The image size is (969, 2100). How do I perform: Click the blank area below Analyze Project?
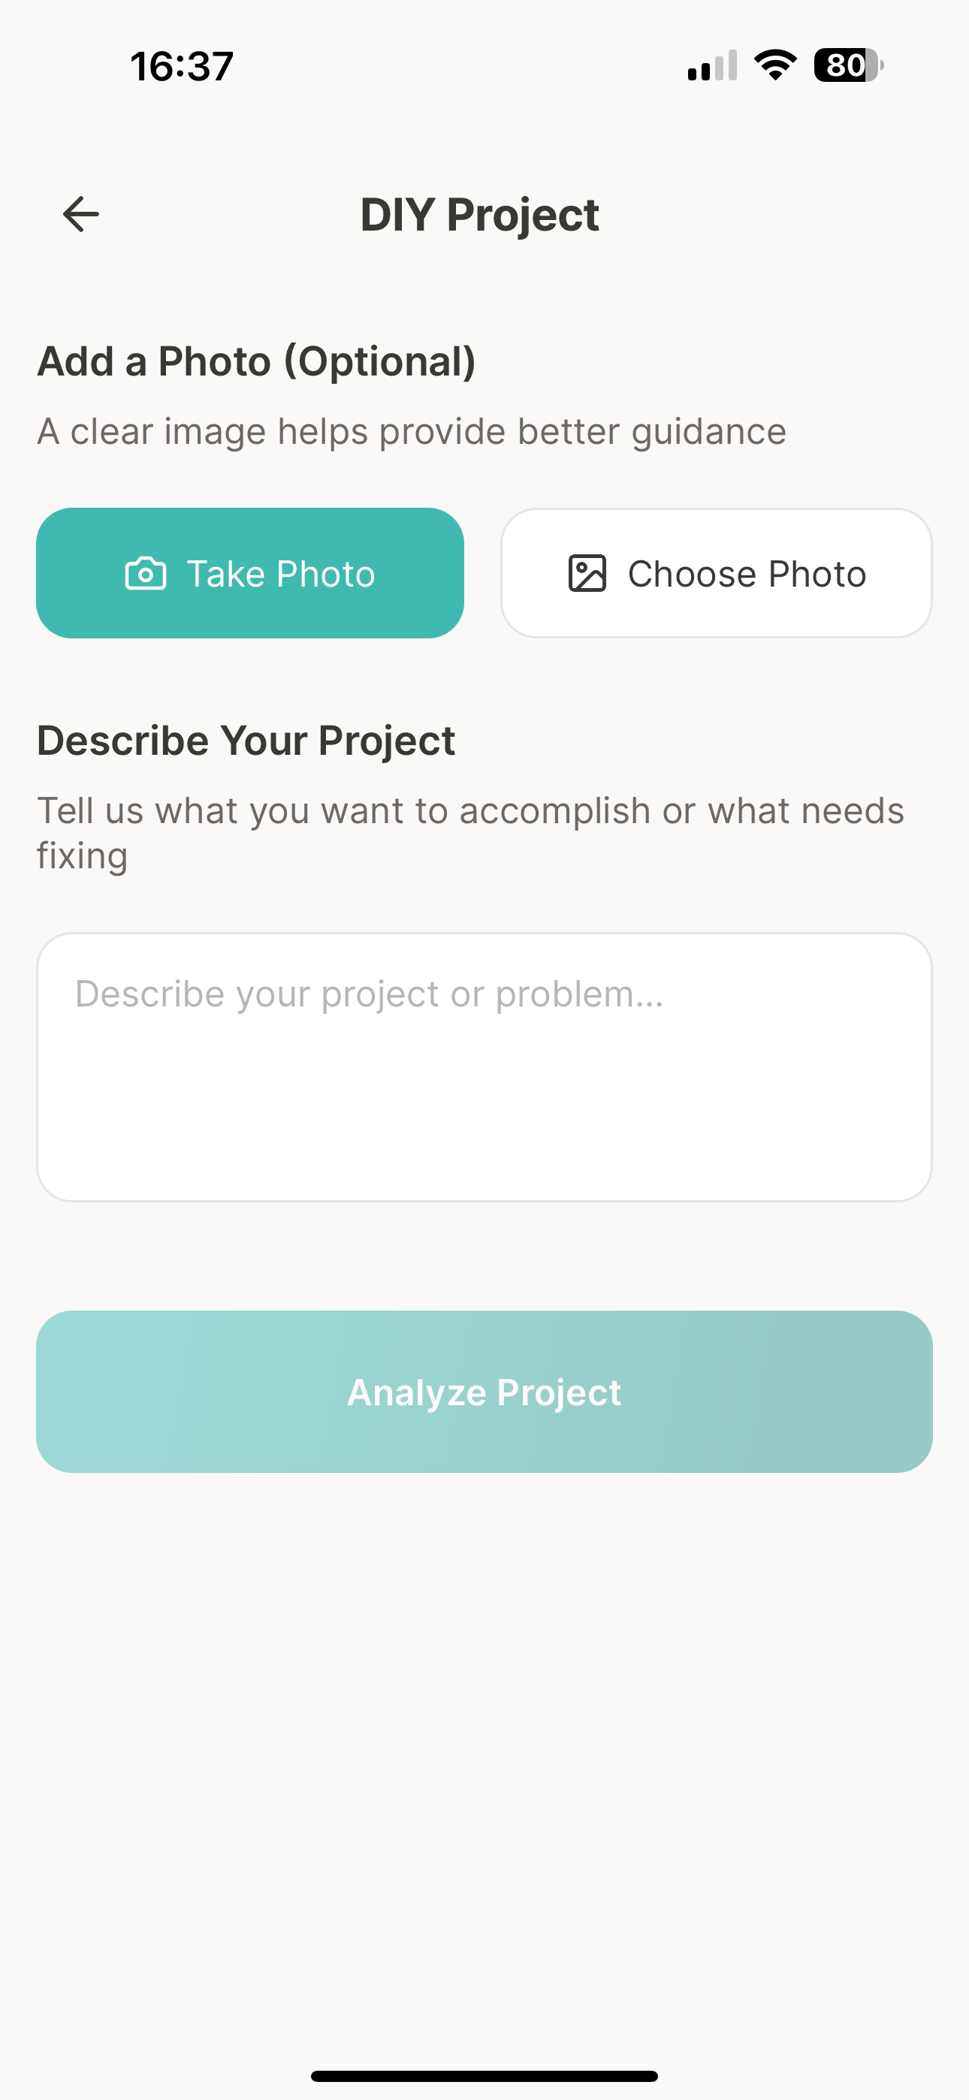(484, 1753)
